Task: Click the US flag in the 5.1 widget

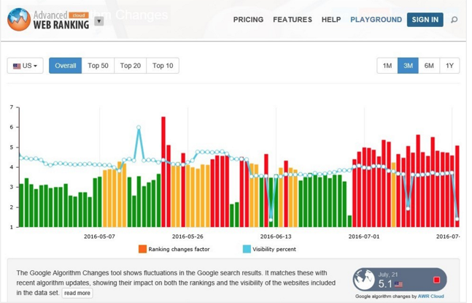Action: 398,284
